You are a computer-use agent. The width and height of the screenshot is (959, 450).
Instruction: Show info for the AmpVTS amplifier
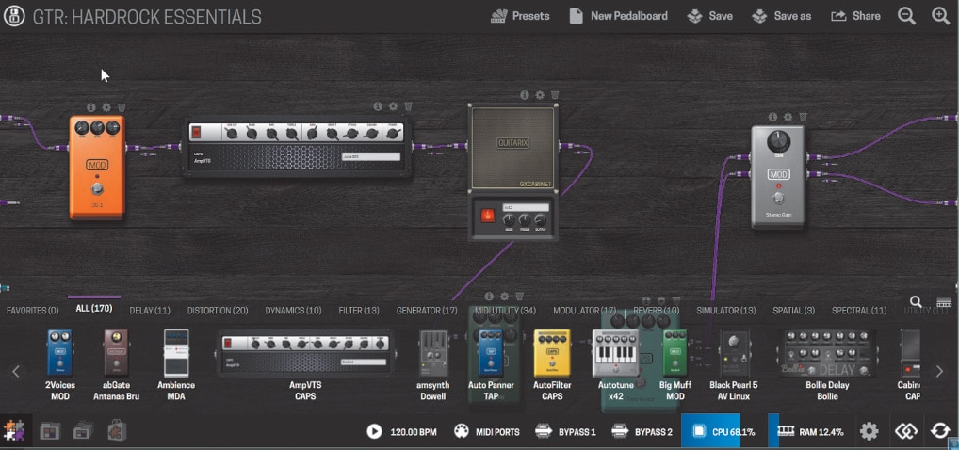click(378, 106)
